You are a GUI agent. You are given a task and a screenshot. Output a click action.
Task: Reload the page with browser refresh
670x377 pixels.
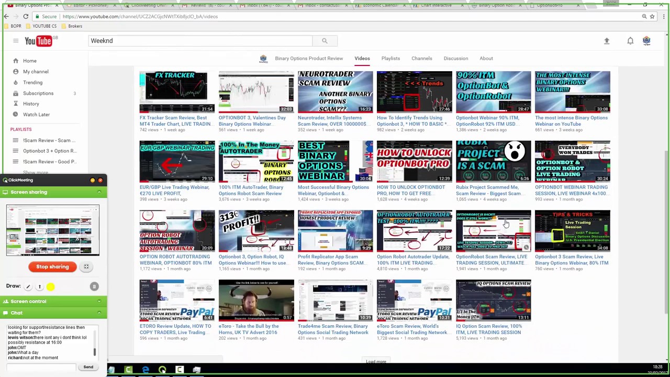(x=26, y=16)
